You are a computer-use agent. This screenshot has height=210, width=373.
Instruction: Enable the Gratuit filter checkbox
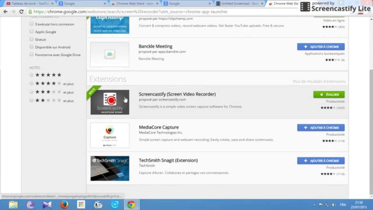(x=31, y=39)
